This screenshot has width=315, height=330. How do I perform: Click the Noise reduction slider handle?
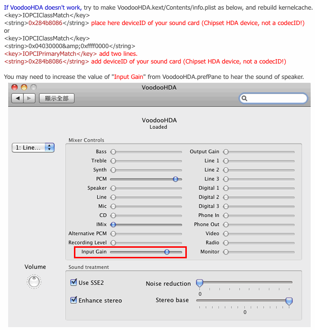[x=199, y=283]
